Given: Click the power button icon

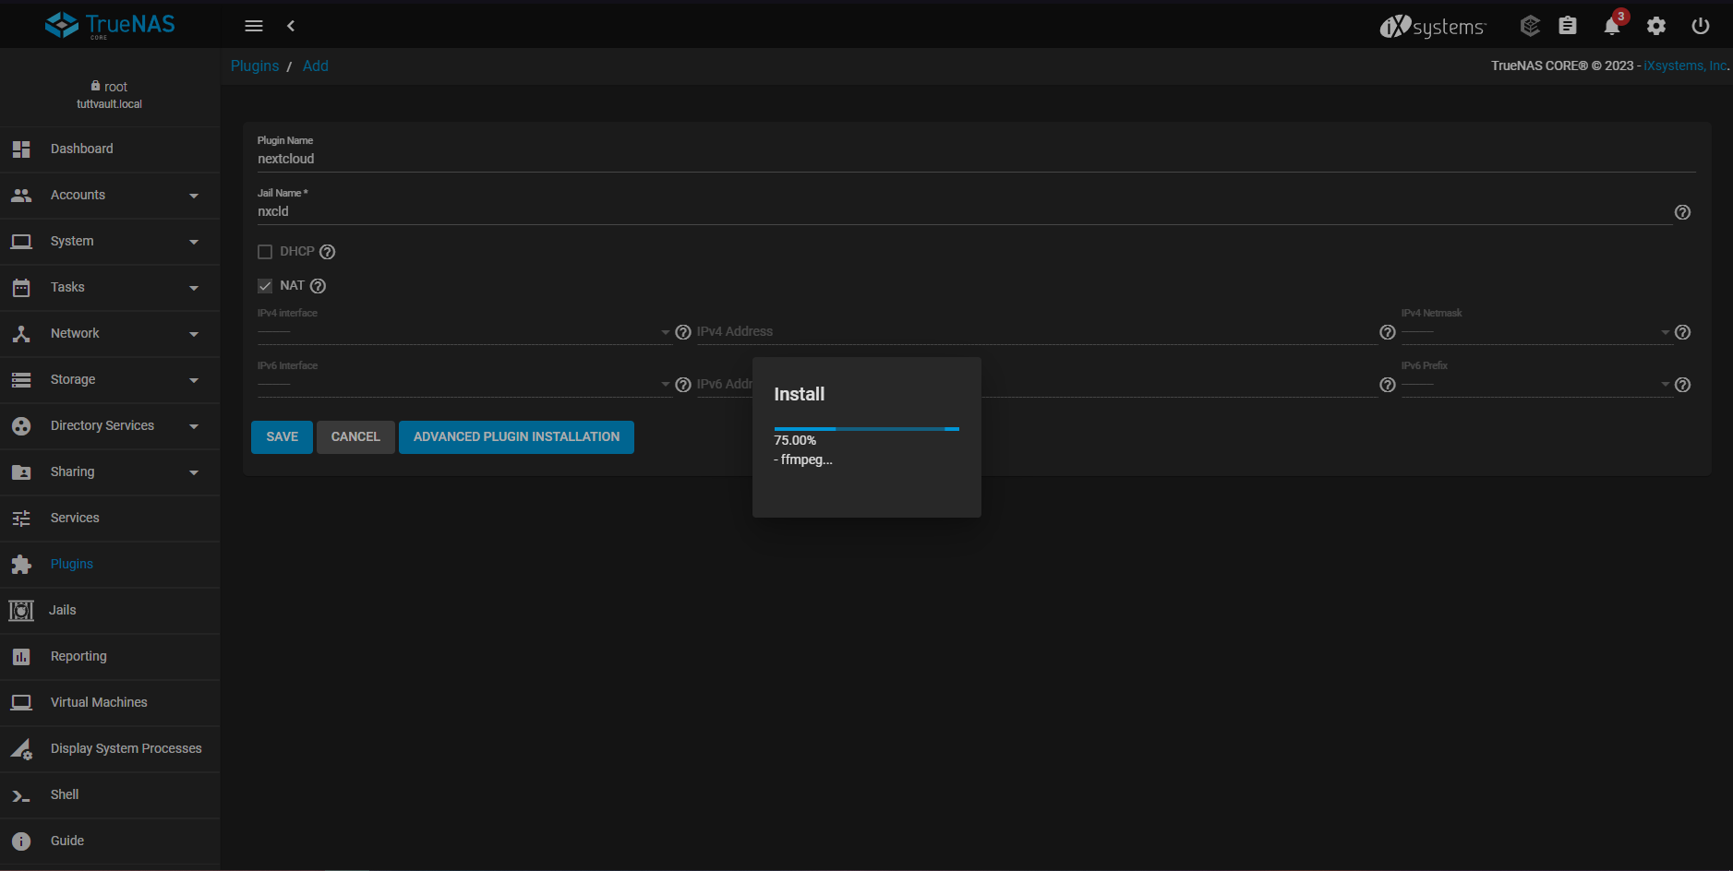Looking at the screenshot, I should (x=1701, y=26).
